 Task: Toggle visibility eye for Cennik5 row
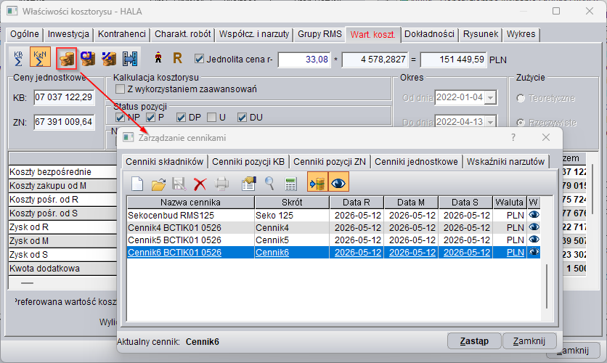[x=534, y=240]
